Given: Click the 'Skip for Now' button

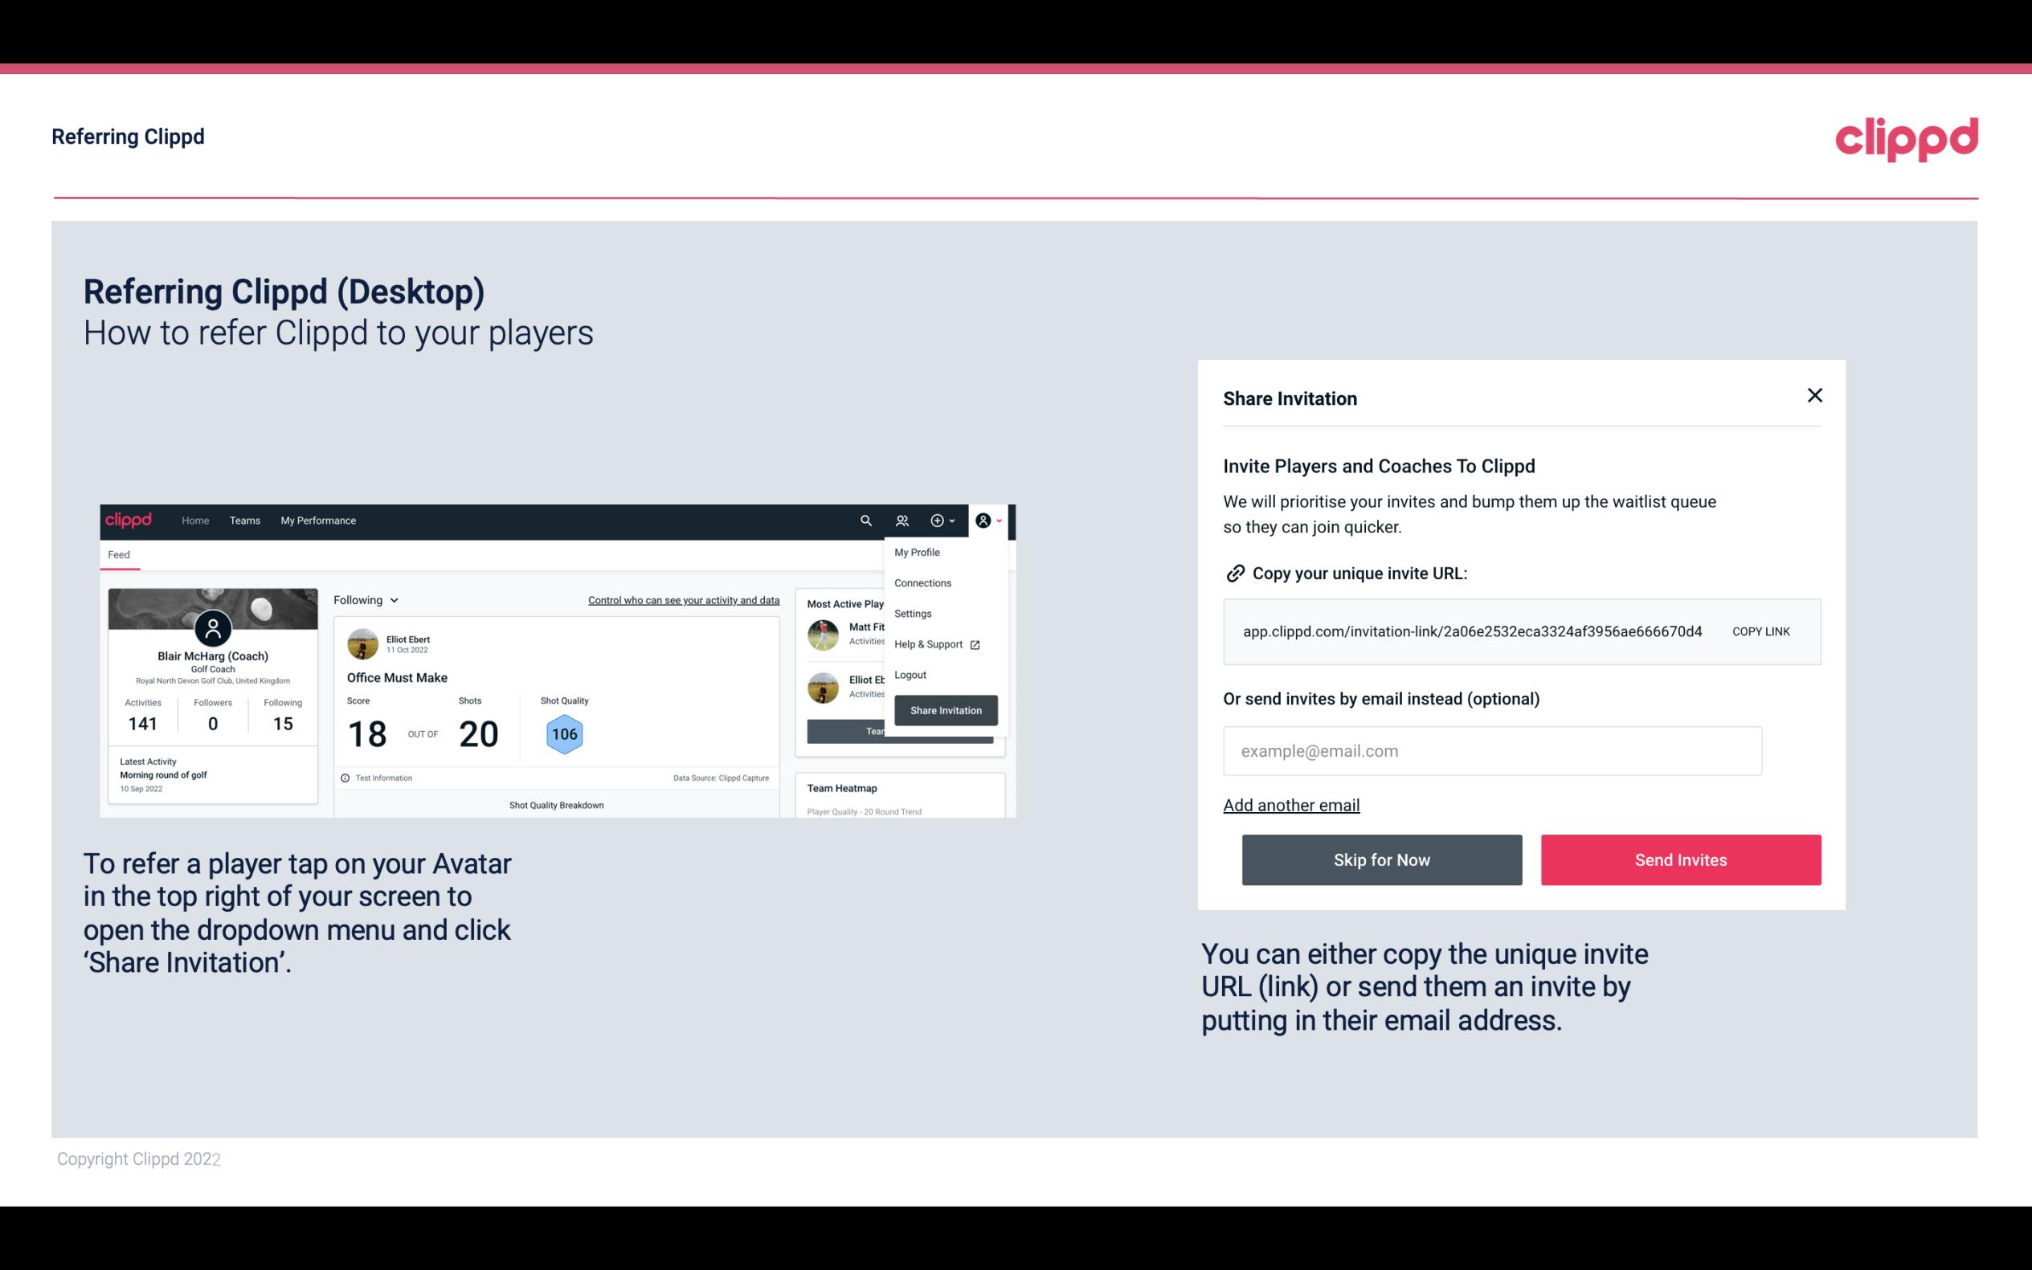Looking at the screenshot, I should [x=1381, y=859].
